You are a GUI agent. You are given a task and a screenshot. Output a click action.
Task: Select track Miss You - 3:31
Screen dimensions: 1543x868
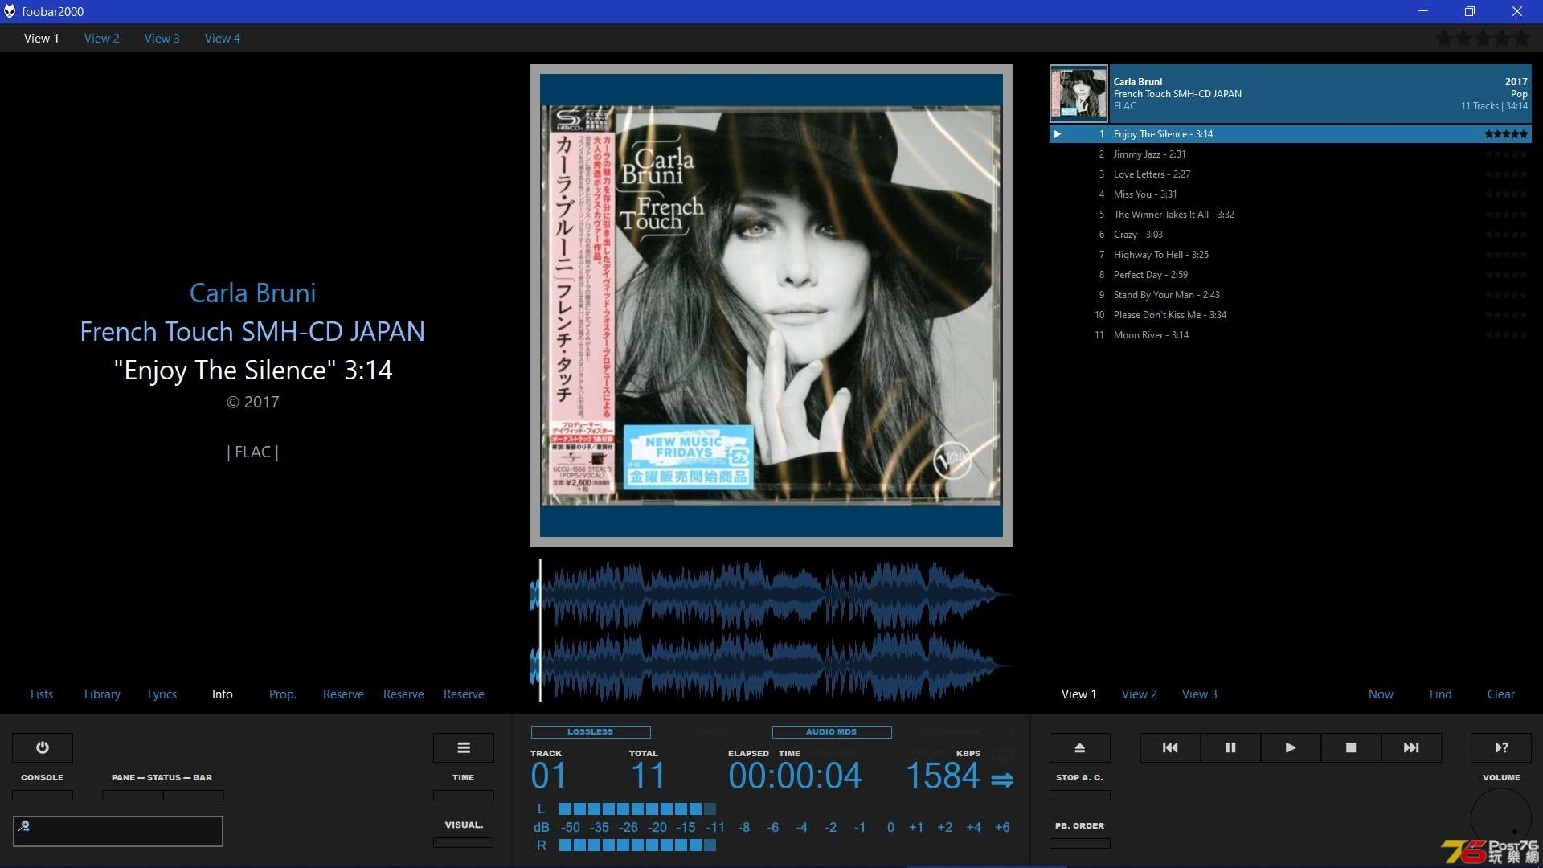1291,194
